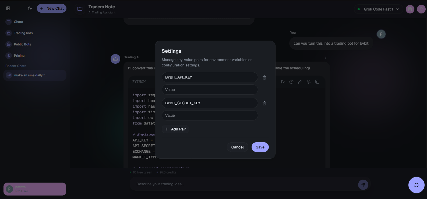Cancel the Settings dialog

(238, 147)
